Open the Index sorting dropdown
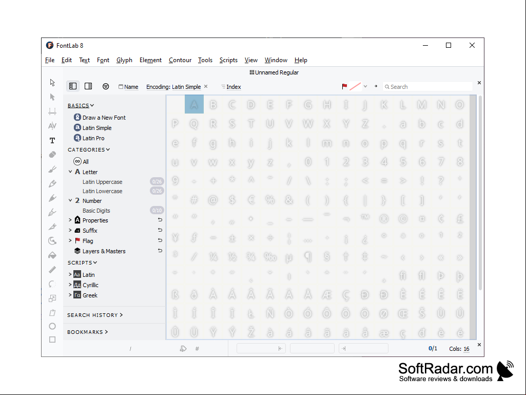The image size is (526, 395). click(231, 87)
